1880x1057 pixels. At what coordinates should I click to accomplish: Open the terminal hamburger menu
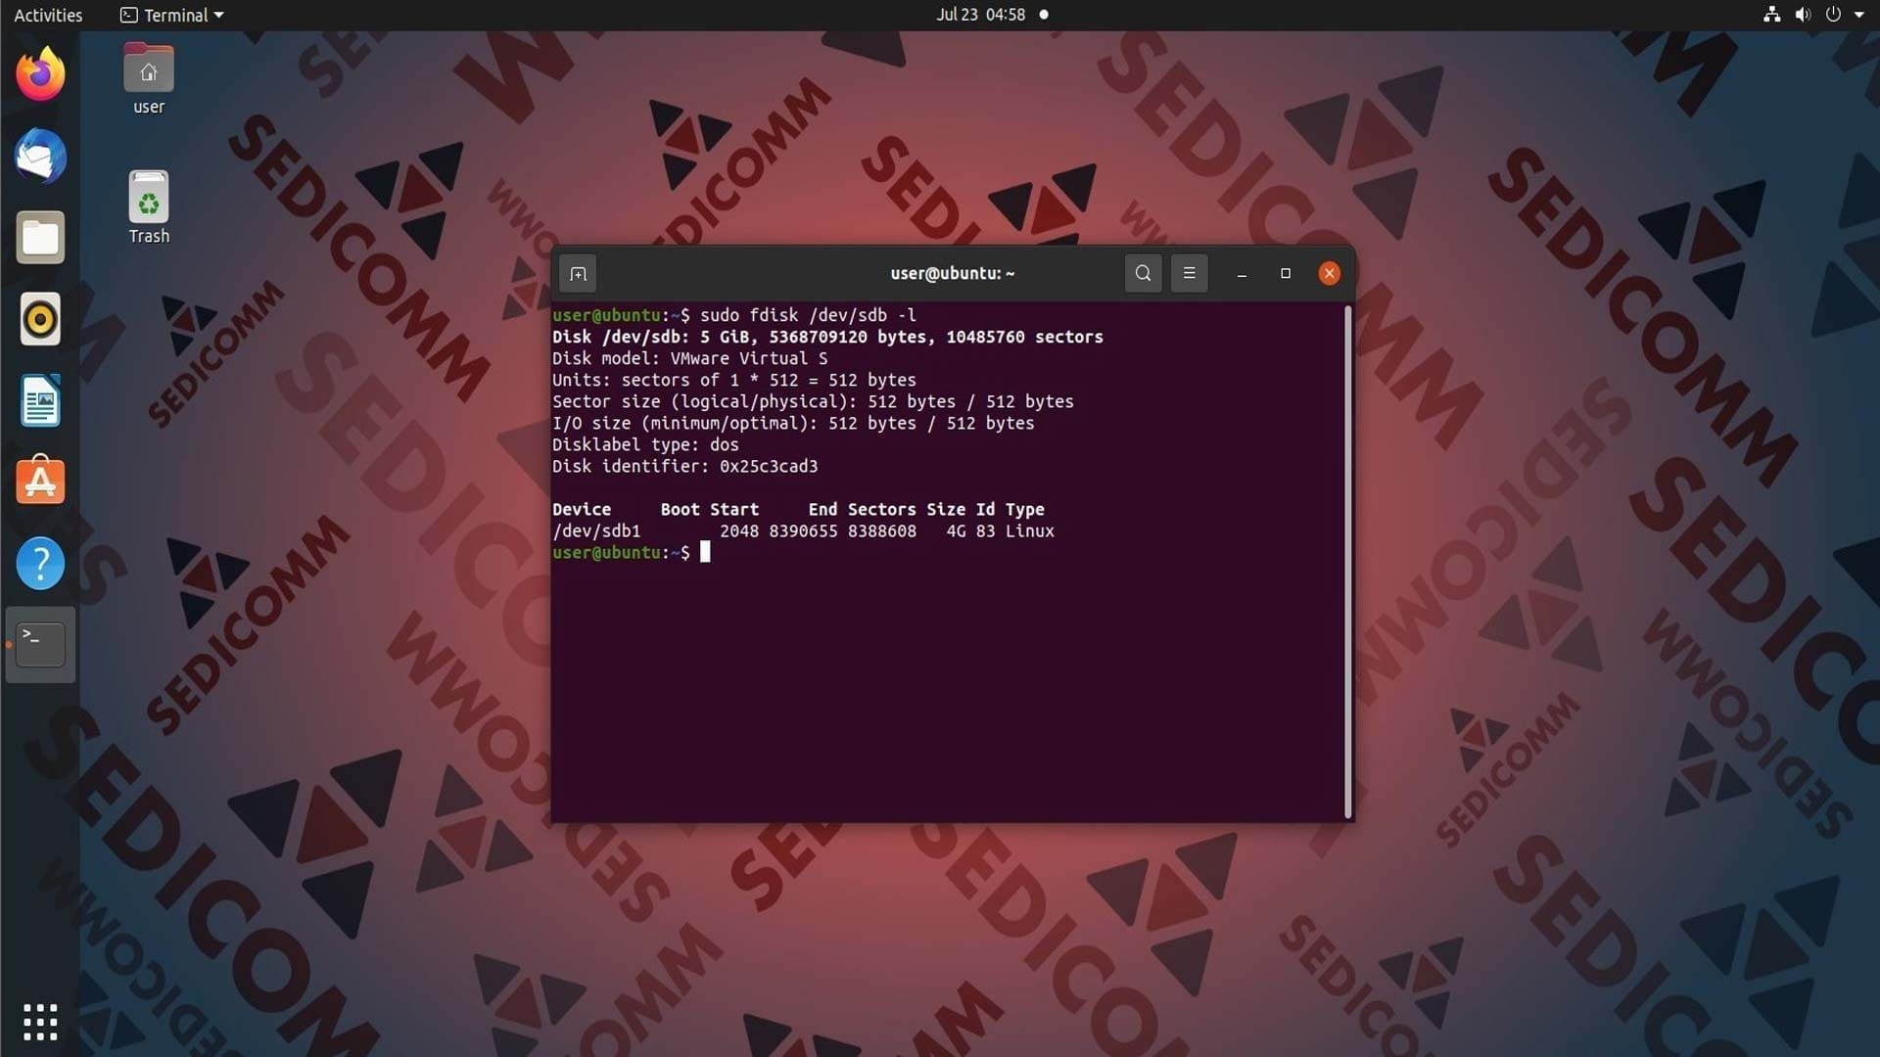click(1189, 274)
